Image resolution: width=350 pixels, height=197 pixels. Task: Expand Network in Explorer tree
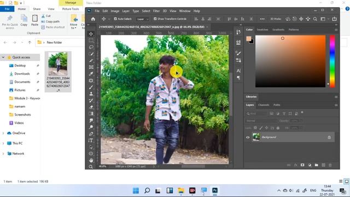coord(3,154)
